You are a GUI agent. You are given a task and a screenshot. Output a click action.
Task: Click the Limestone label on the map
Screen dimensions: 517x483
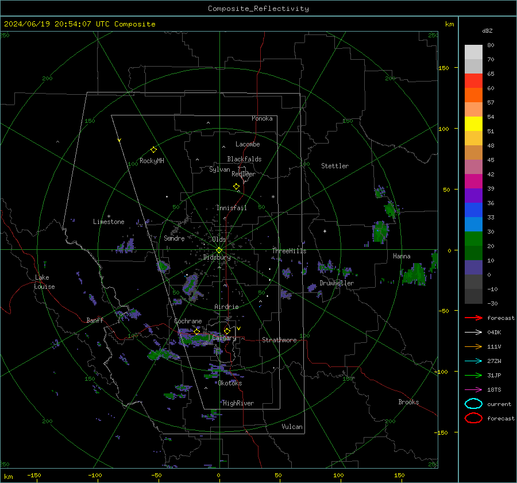point(109,222)
